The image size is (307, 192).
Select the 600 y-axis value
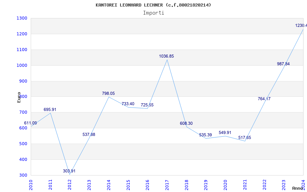pos(23,128)
